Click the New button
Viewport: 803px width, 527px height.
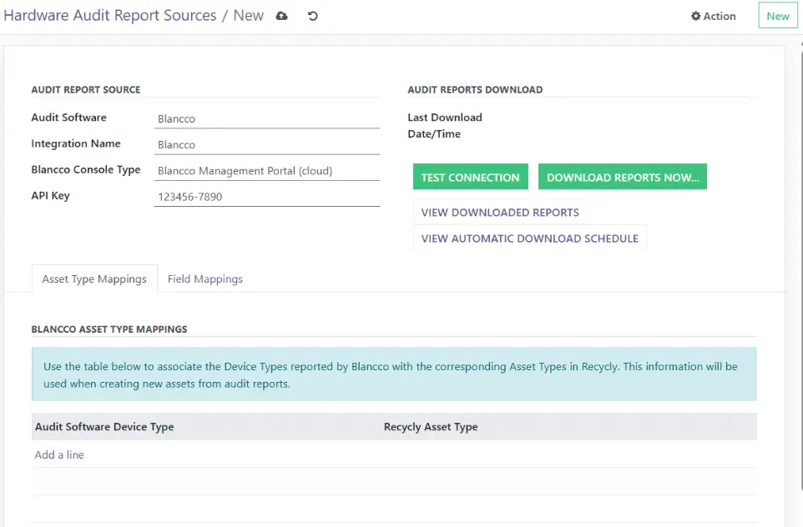777,16
